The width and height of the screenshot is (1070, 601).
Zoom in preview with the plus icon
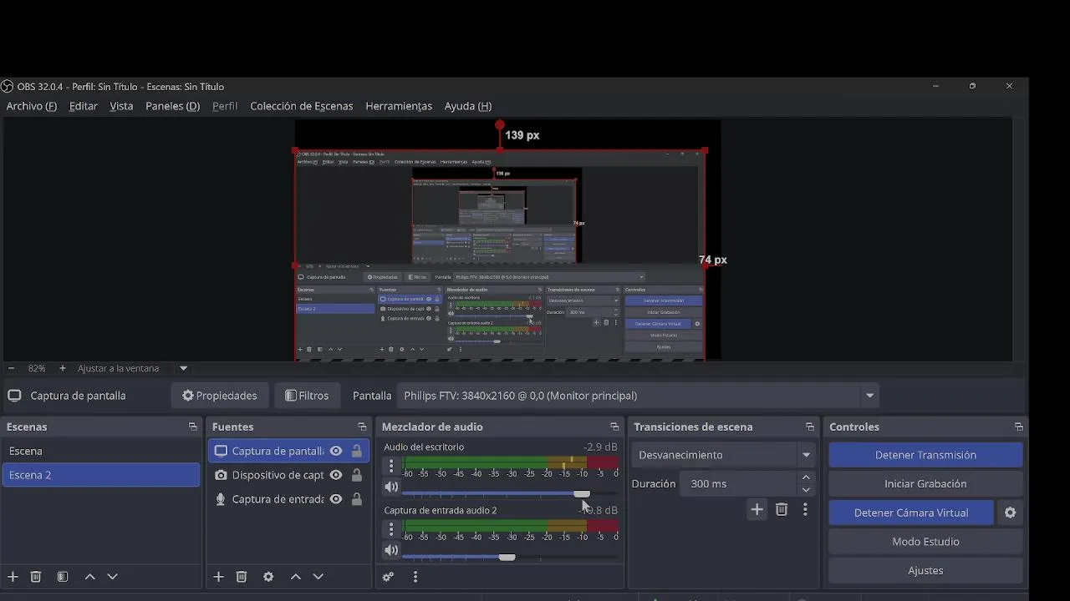click(x=63, y=368)
